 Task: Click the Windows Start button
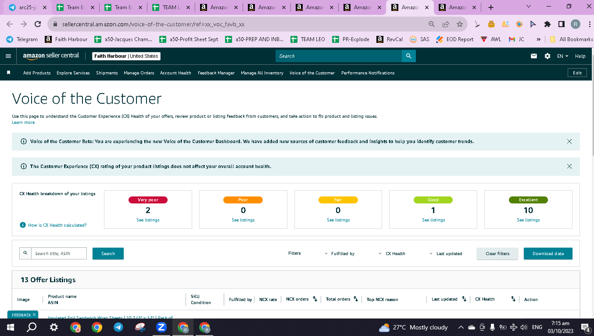point(10,327)
